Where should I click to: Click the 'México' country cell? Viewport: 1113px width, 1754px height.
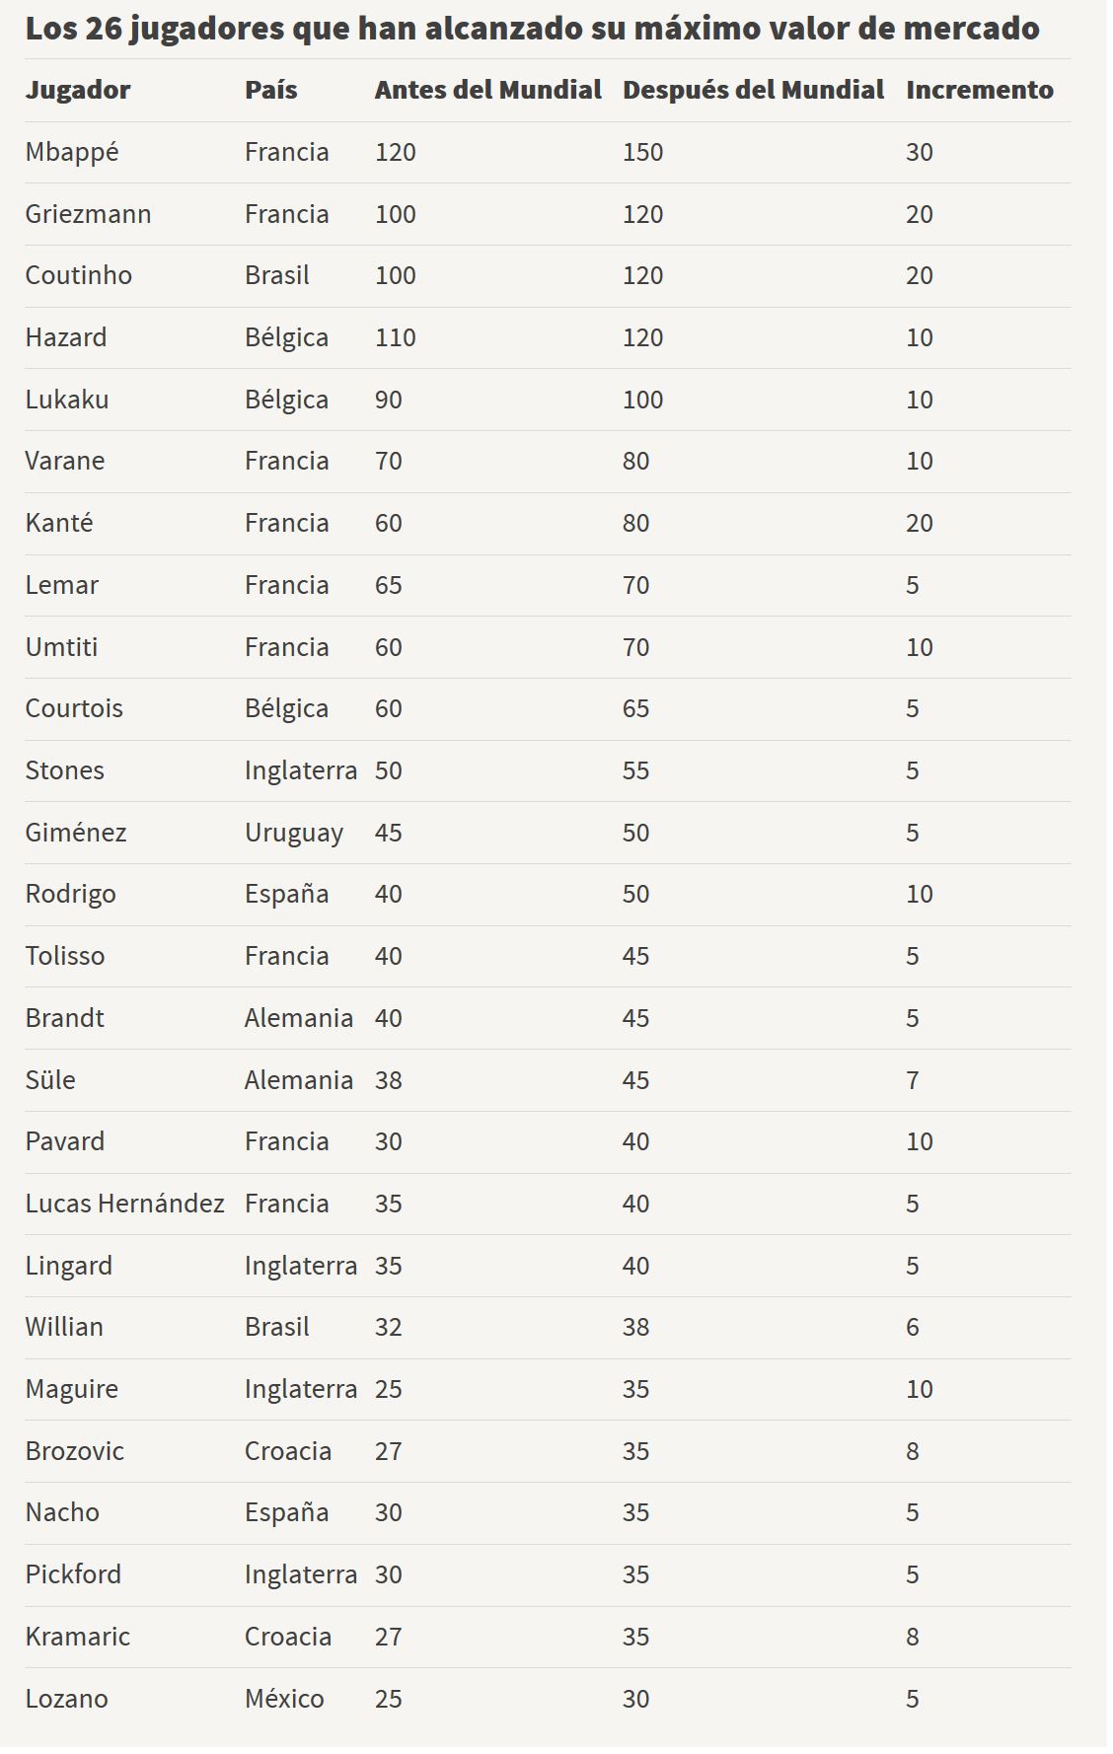tap(284, 1699)
